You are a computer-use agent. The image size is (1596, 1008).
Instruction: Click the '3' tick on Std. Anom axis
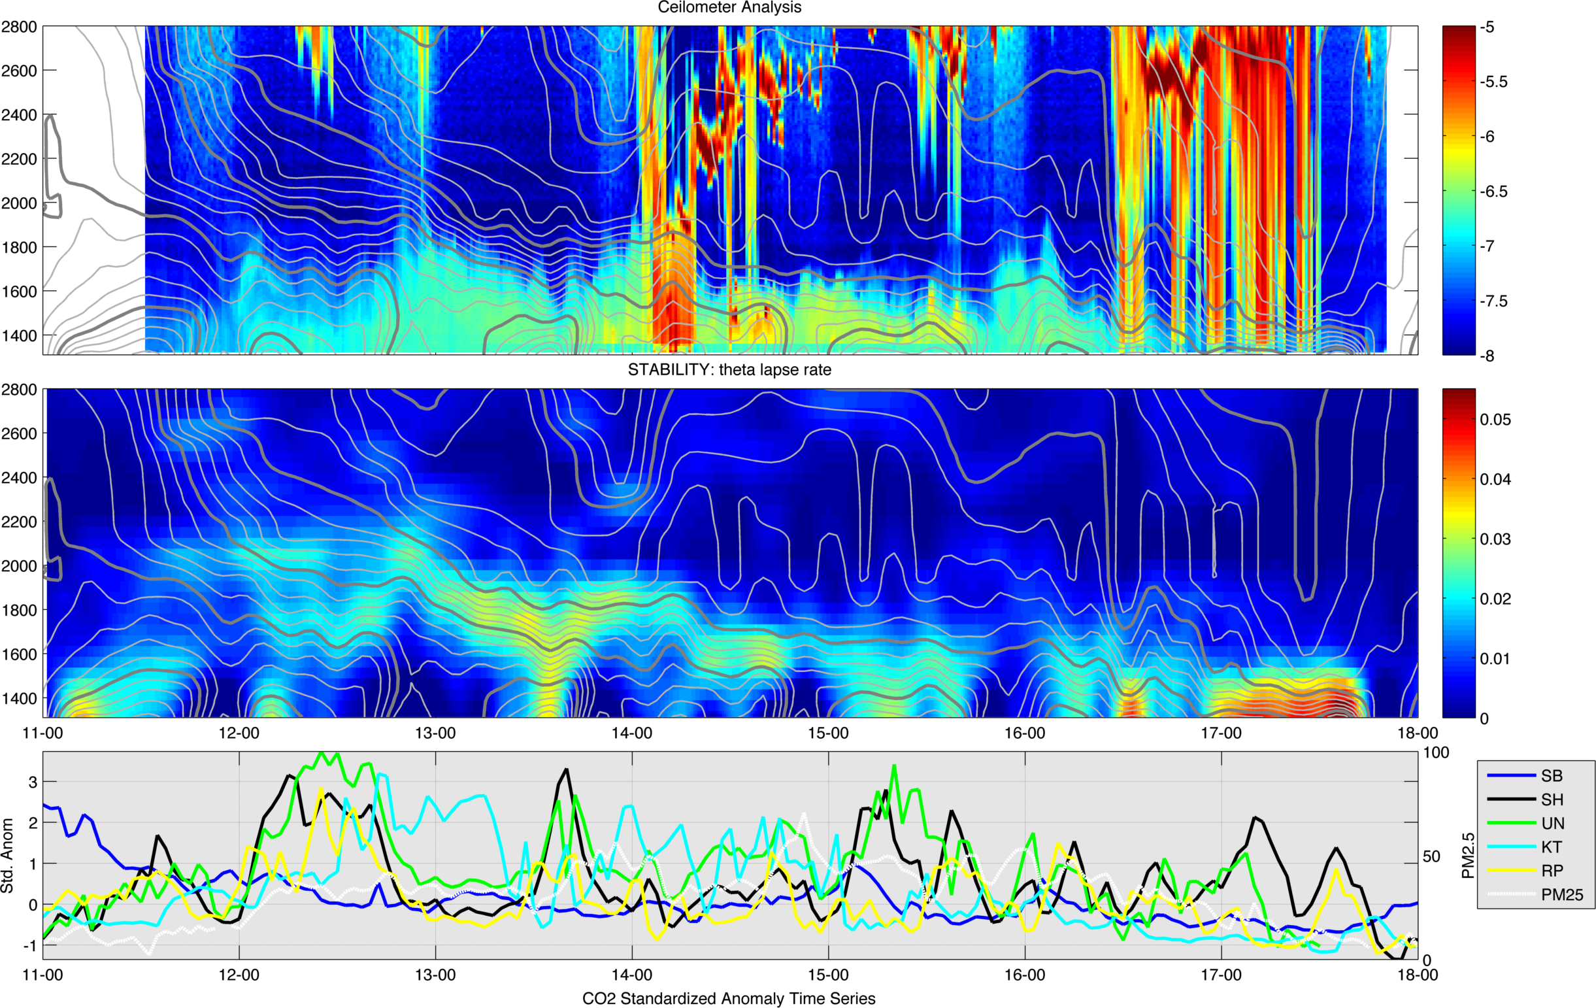(x=33, y=782)
